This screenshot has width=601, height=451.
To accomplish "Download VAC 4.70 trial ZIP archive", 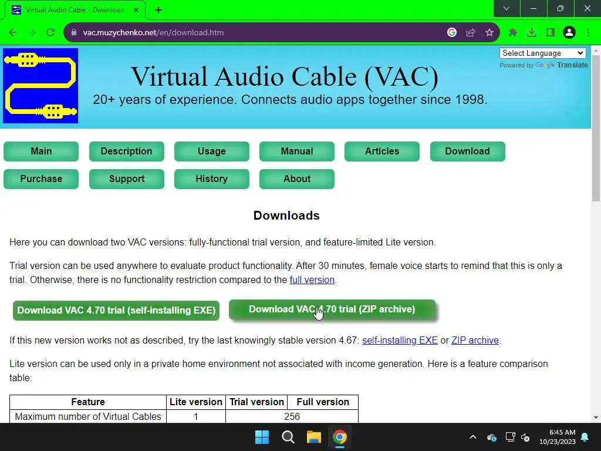I will pyautogui.click(x=332, y=309).
